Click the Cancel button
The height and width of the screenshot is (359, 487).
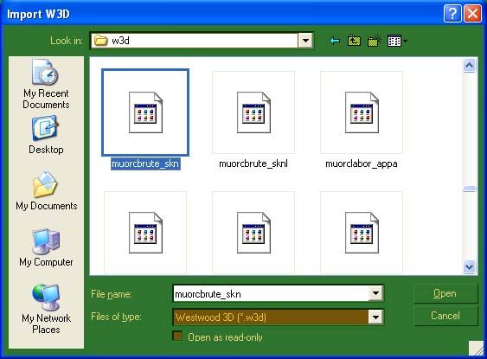(x=445, y=316)
